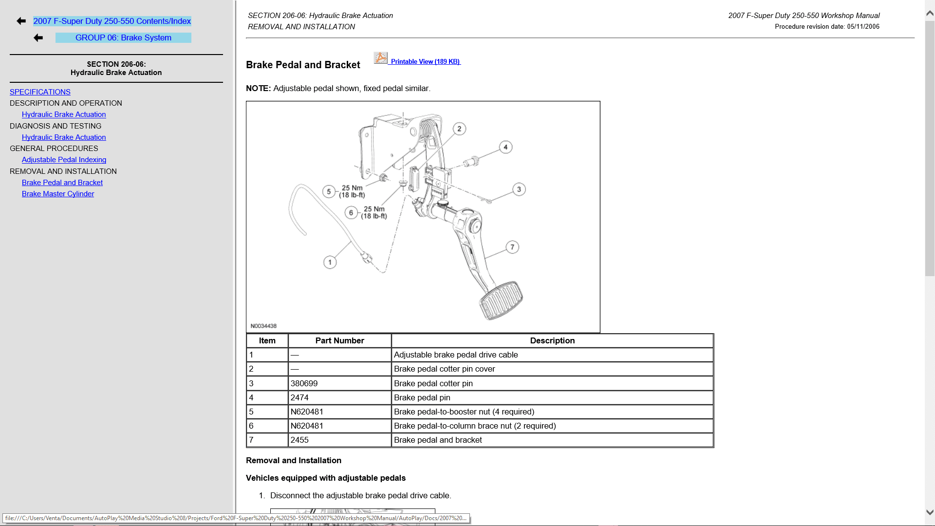Open 2007 F-Super Duty Contents/Index link
Screen dimensions: 935x526
click(x=112, y=21)
